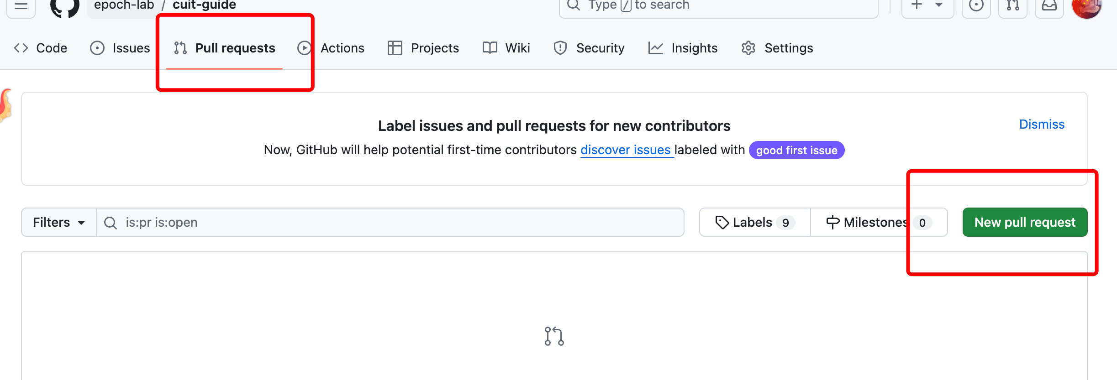The width and height of the screenshot is (1117, 380).
Task: Open the hamburger navigation menu
Action: click(x=21, y=6)
